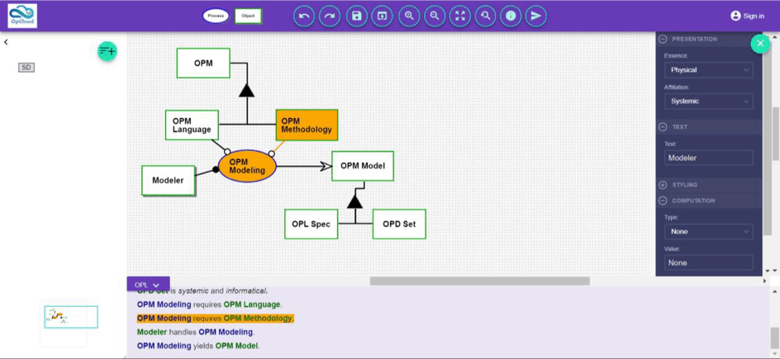
Task: Click the fit-to-screen arrows icon
Action: tap(460, 16)
